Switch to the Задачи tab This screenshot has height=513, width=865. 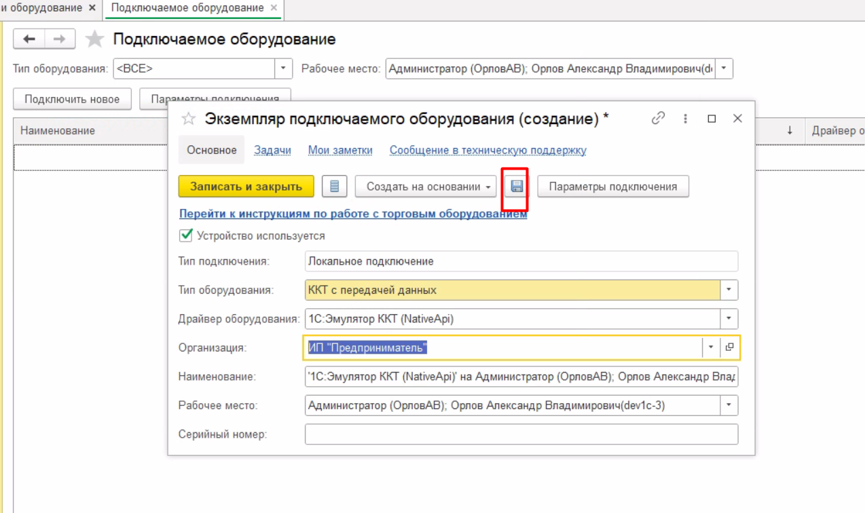[x=272, y=151]
